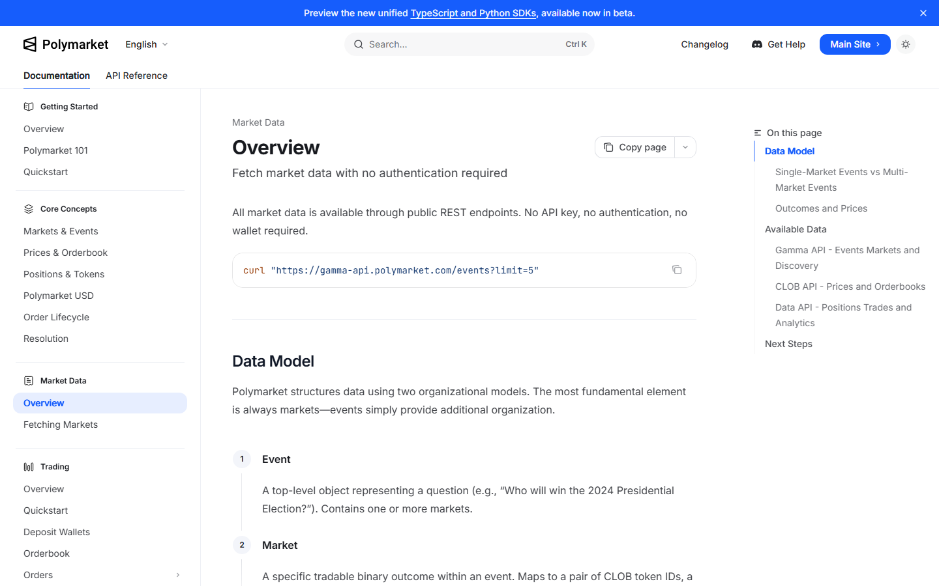Jump to Outcomes and Prices section
Image resolution: width=939 pixels, height=586 pixels.
coord(821,208)
